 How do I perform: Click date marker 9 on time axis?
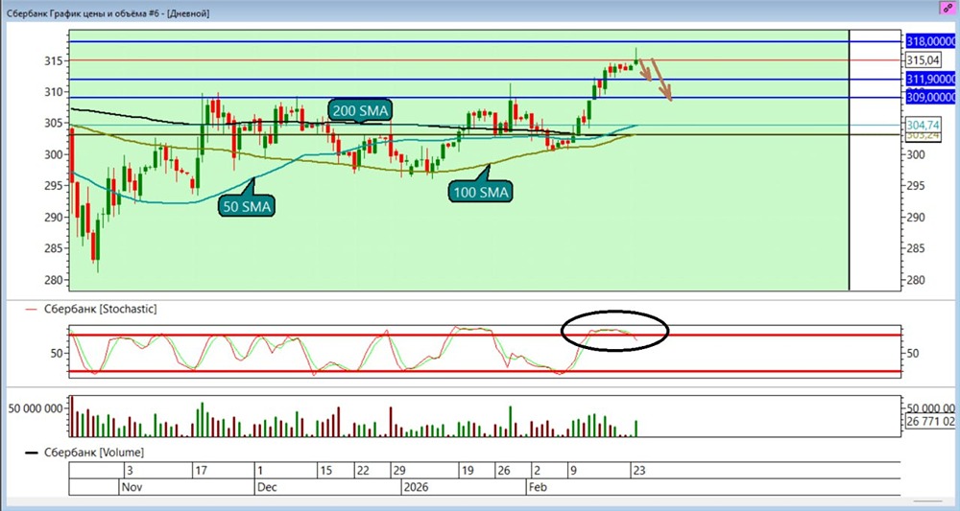tap(574, 471)
